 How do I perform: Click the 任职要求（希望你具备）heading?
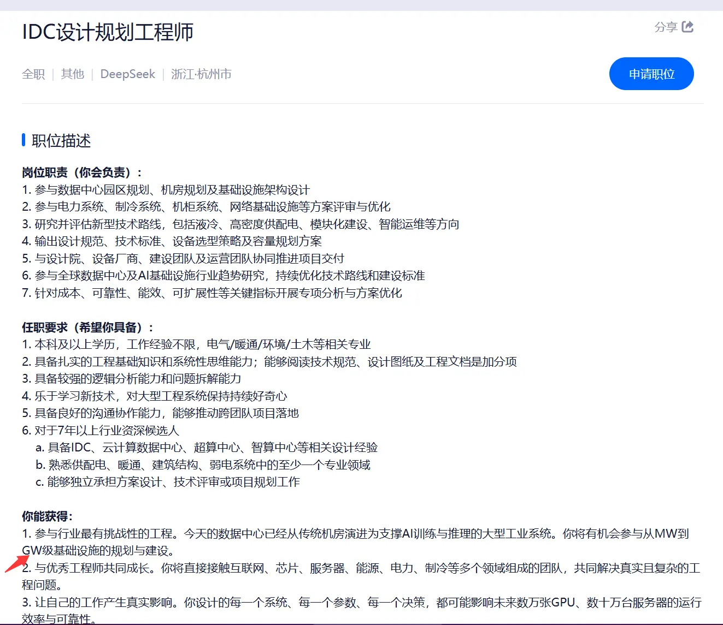coord(88,328)
